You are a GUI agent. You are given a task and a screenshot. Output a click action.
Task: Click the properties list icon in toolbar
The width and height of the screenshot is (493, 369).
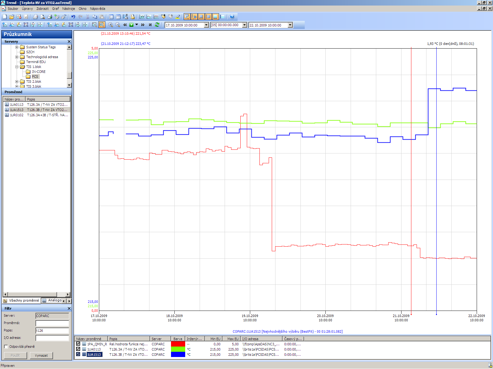pos(111,17)
